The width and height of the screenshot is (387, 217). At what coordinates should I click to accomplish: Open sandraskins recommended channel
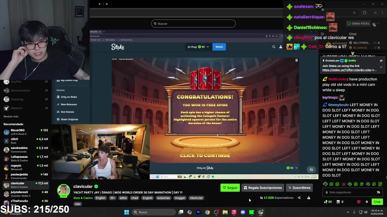click(26, 149)
